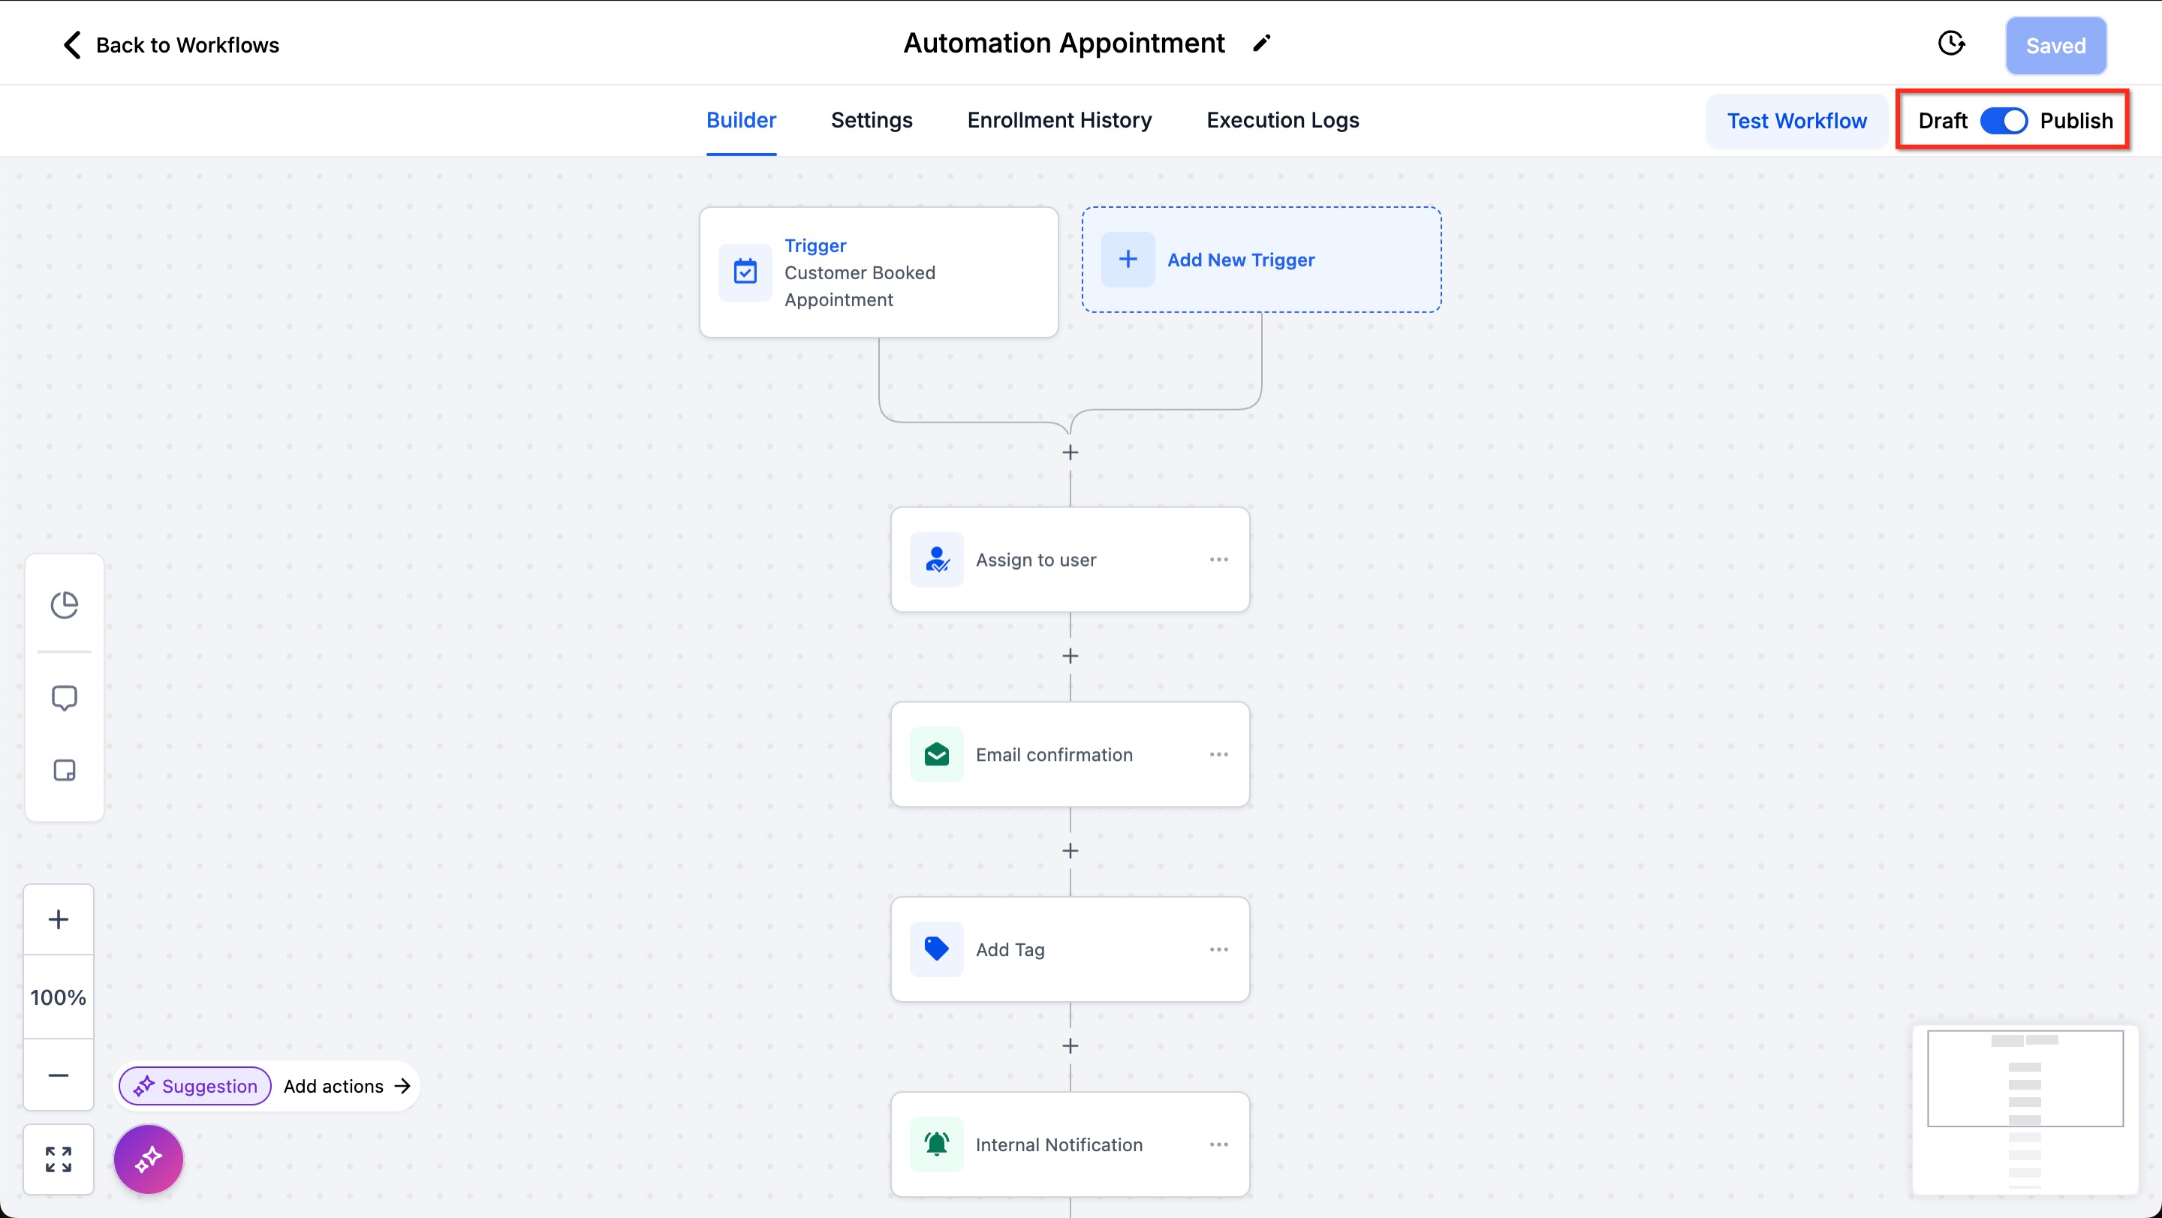
Task: Click the zoom in plus button
Action: coord(59,919)
